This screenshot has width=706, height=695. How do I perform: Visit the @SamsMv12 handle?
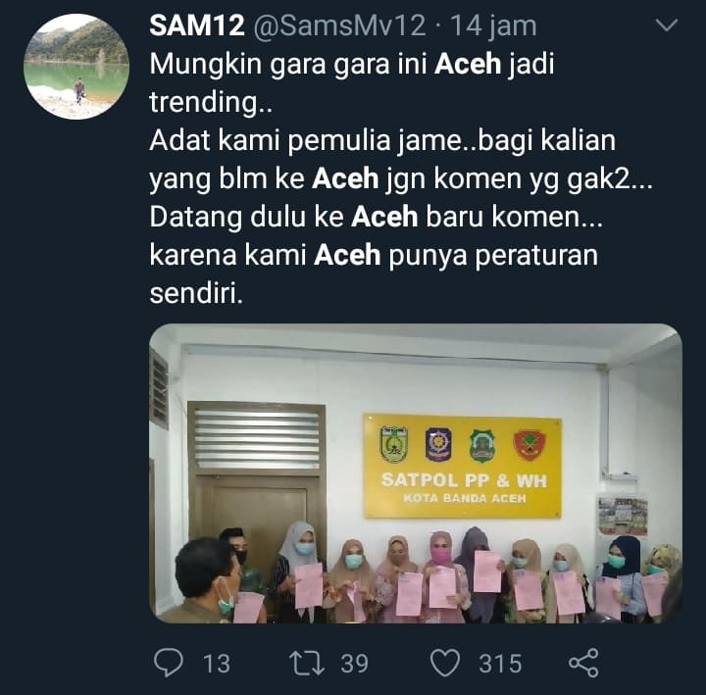click(339, 25)
